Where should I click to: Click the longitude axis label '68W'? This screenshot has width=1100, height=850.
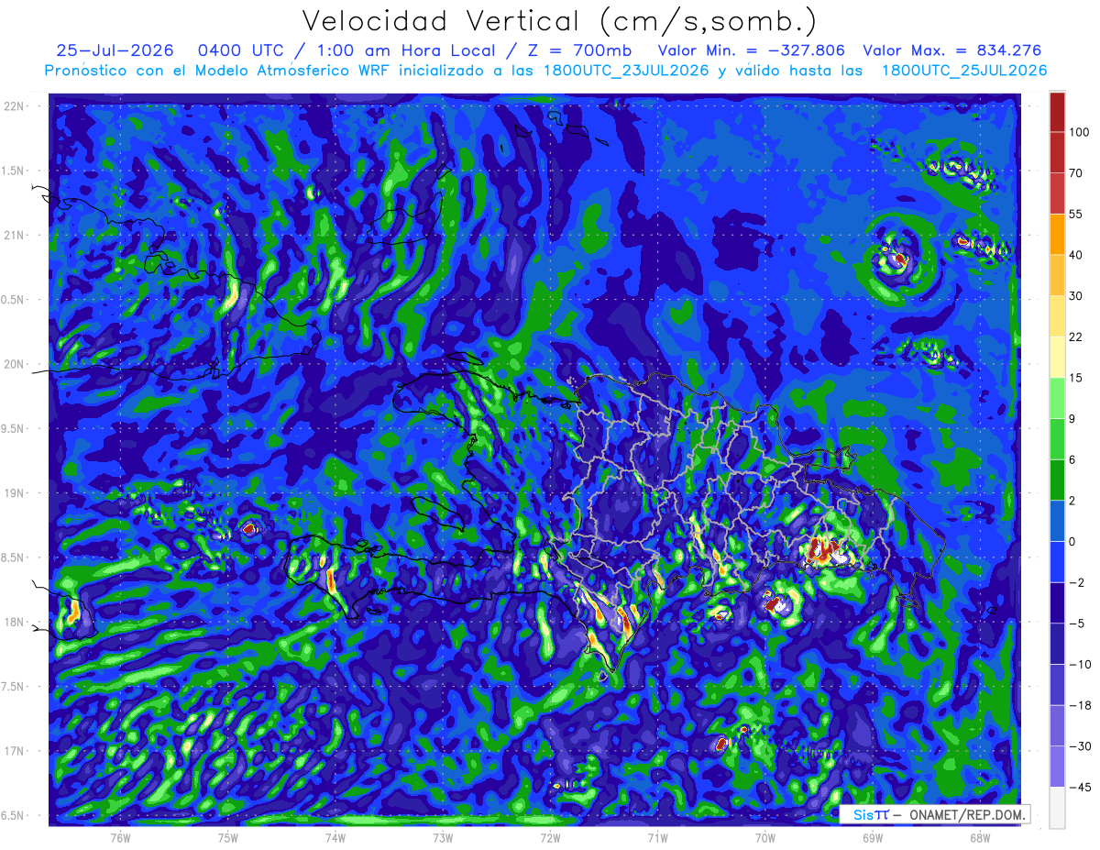(x=980, y=837)
